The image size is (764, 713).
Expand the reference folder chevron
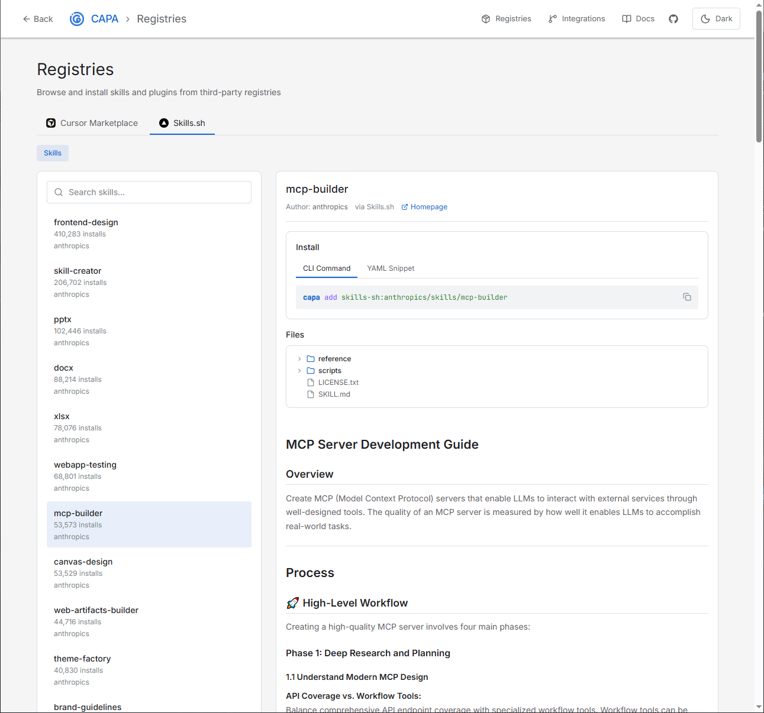tap(299, 359)
